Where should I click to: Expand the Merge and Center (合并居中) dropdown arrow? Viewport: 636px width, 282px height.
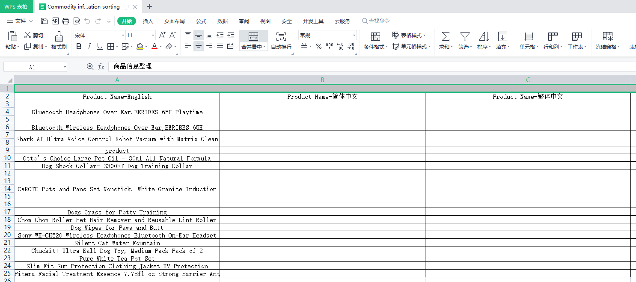pyautogui.click(x=265, y=47)
